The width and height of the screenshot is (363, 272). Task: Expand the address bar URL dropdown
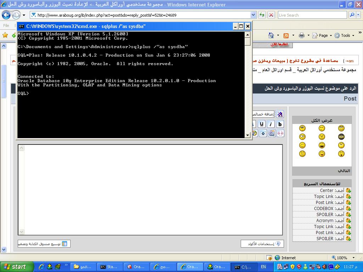click(x=253, y=15)
